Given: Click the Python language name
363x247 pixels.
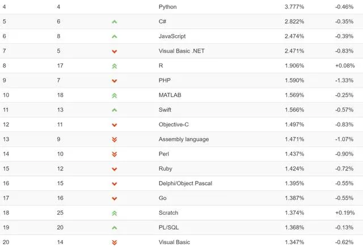Looking at the screenshot, I should [x=168, y=7].
